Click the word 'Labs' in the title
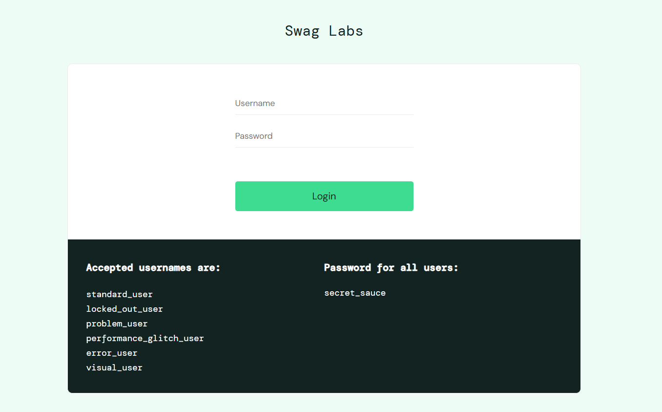662x412 pixels. tap(346, 31)
